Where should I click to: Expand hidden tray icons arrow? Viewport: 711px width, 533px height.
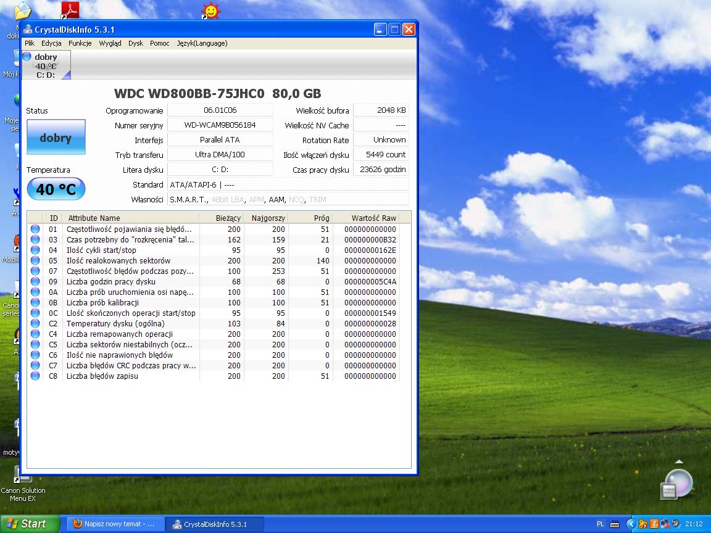pyautogui.click(x=631, y=524)
